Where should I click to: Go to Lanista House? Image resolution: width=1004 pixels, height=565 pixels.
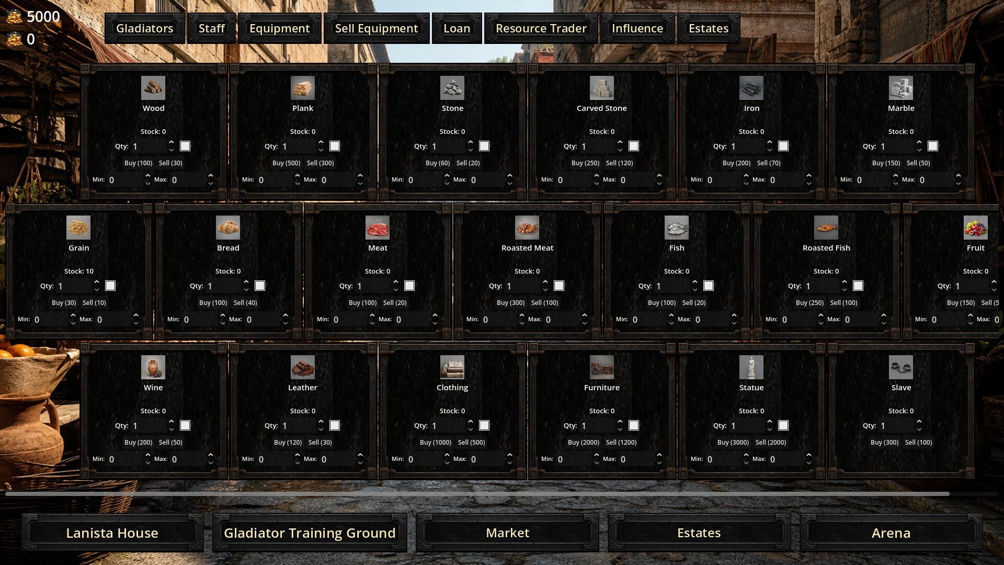click(112, 533)
